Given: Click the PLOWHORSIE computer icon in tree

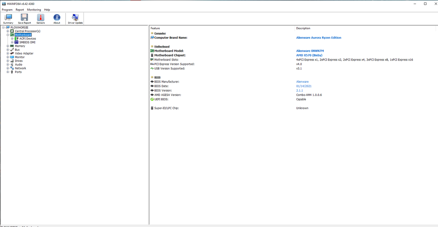Looking at the screenshot, I should (x=8, y=27).
